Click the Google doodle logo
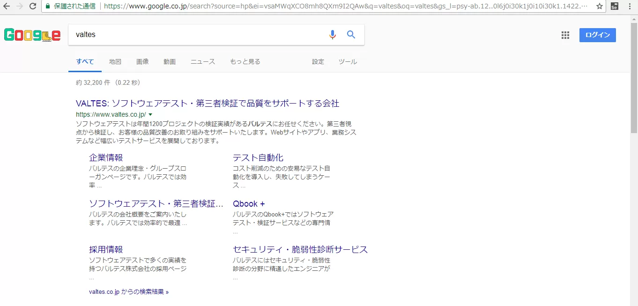Image resolution: width=638 pixels, height=306 pixels. (32, 35)
